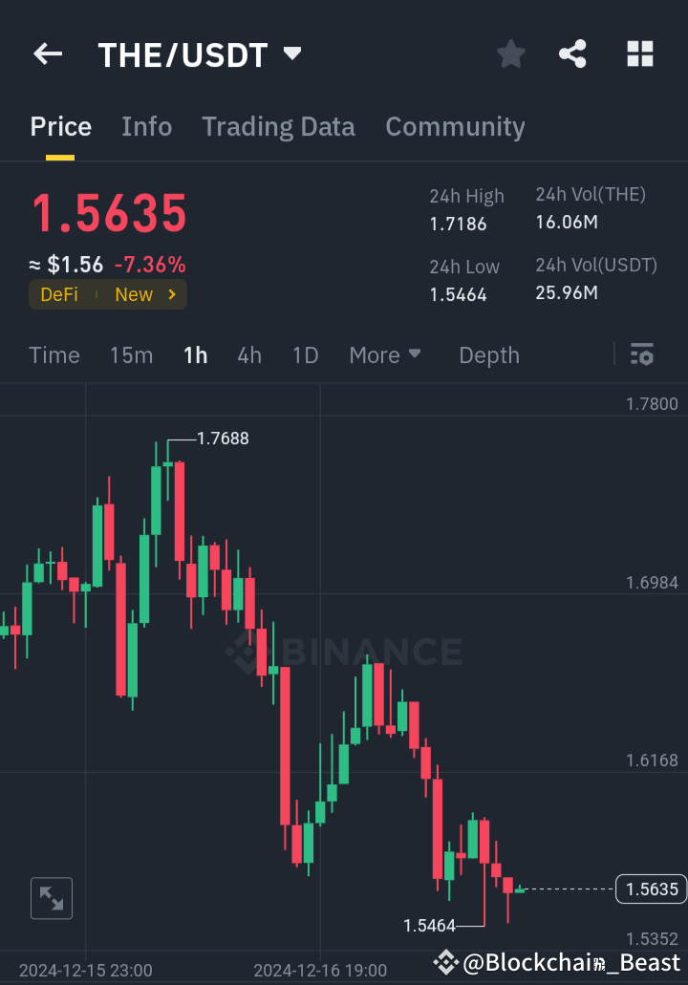Image resolution: width=688 pixels, height=985 pixels.
Task: Open the Community tab
Action: coord(455,126)
